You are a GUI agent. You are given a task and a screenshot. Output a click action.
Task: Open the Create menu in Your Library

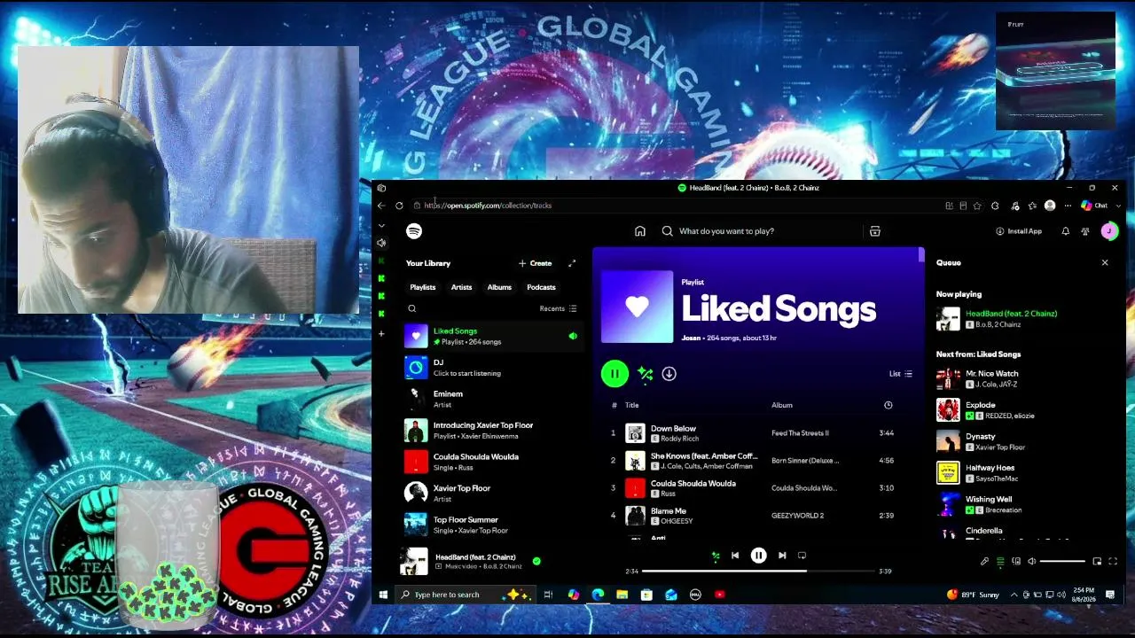pyautogui.click(x=536, y=263)
